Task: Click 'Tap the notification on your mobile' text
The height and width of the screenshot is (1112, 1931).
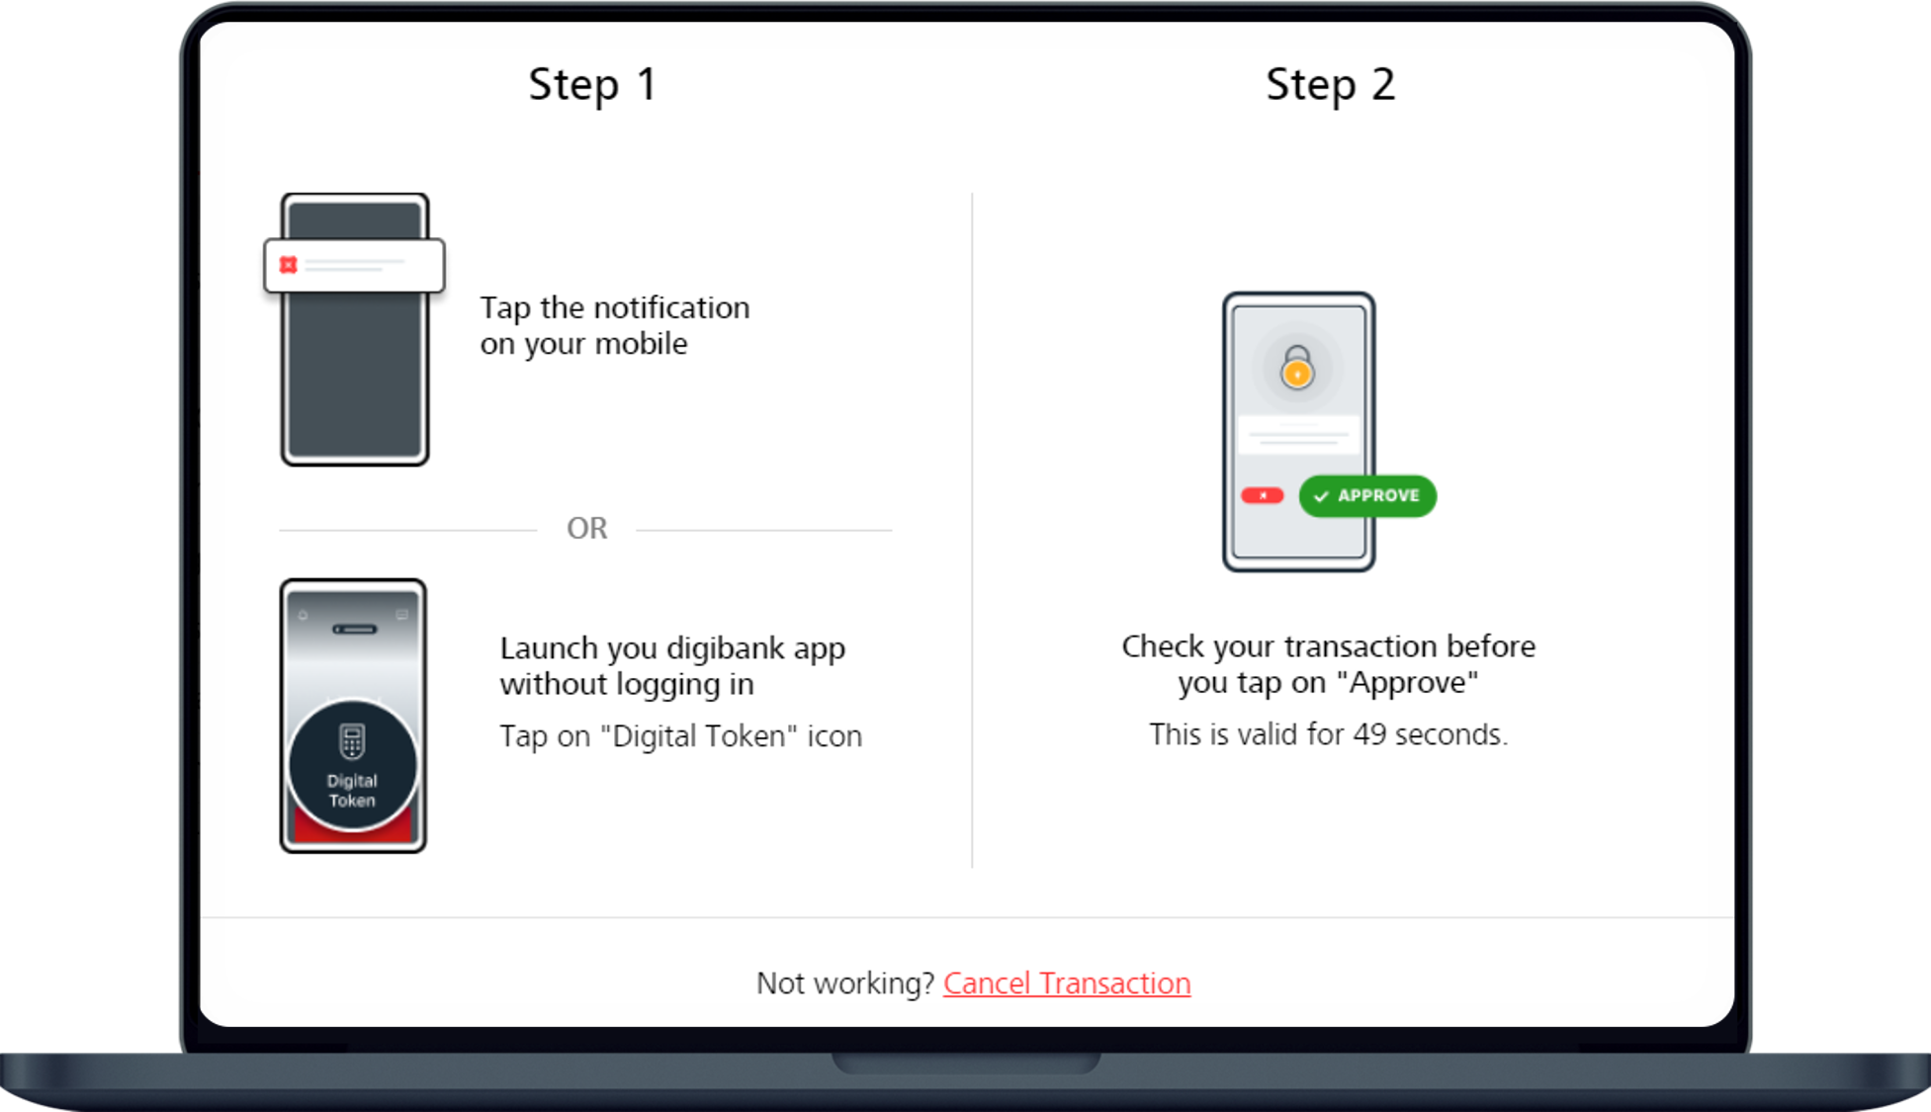Action: tap(615, 325)
